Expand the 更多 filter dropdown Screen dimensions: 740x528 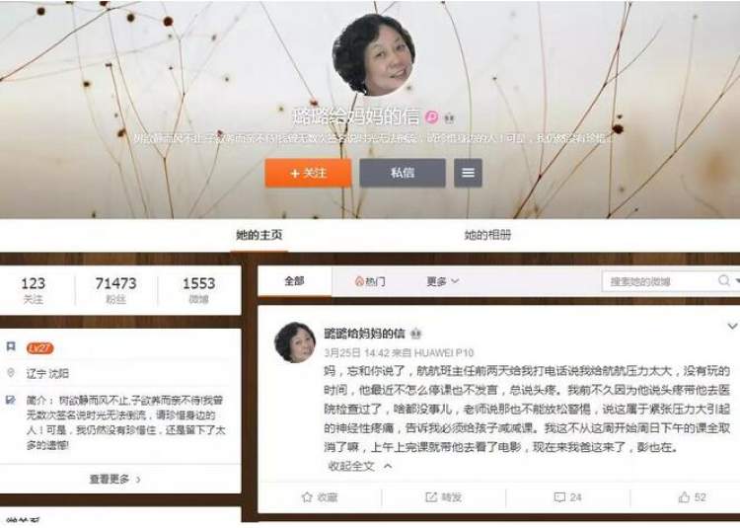(442, 281)
